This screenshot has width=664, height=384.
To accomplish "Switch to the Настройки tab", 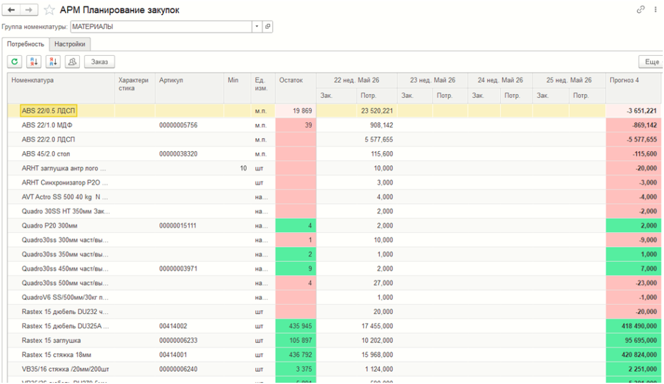I will pos(70,44).
